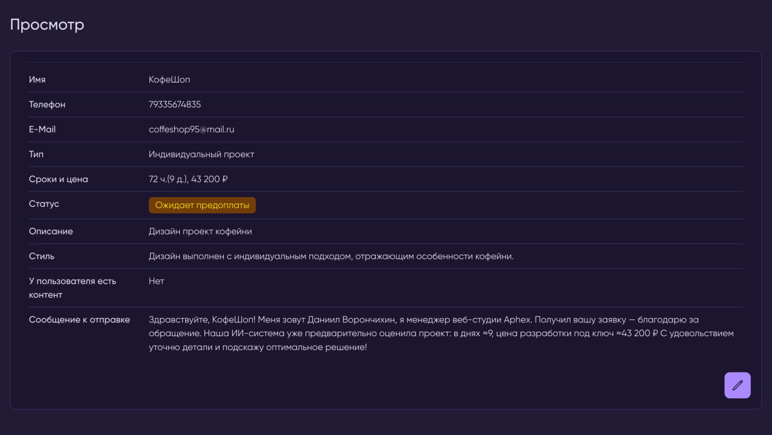Click the 'Статус' field label
772x435 pixels.
[x=44, y=204]
